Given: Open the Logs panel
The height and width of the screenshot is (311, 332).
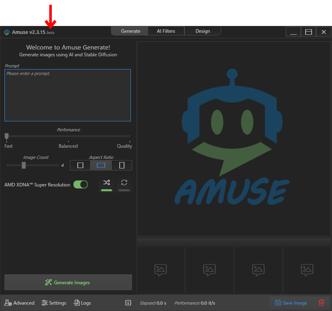Looking at the screenshot, I should point(82,303).
